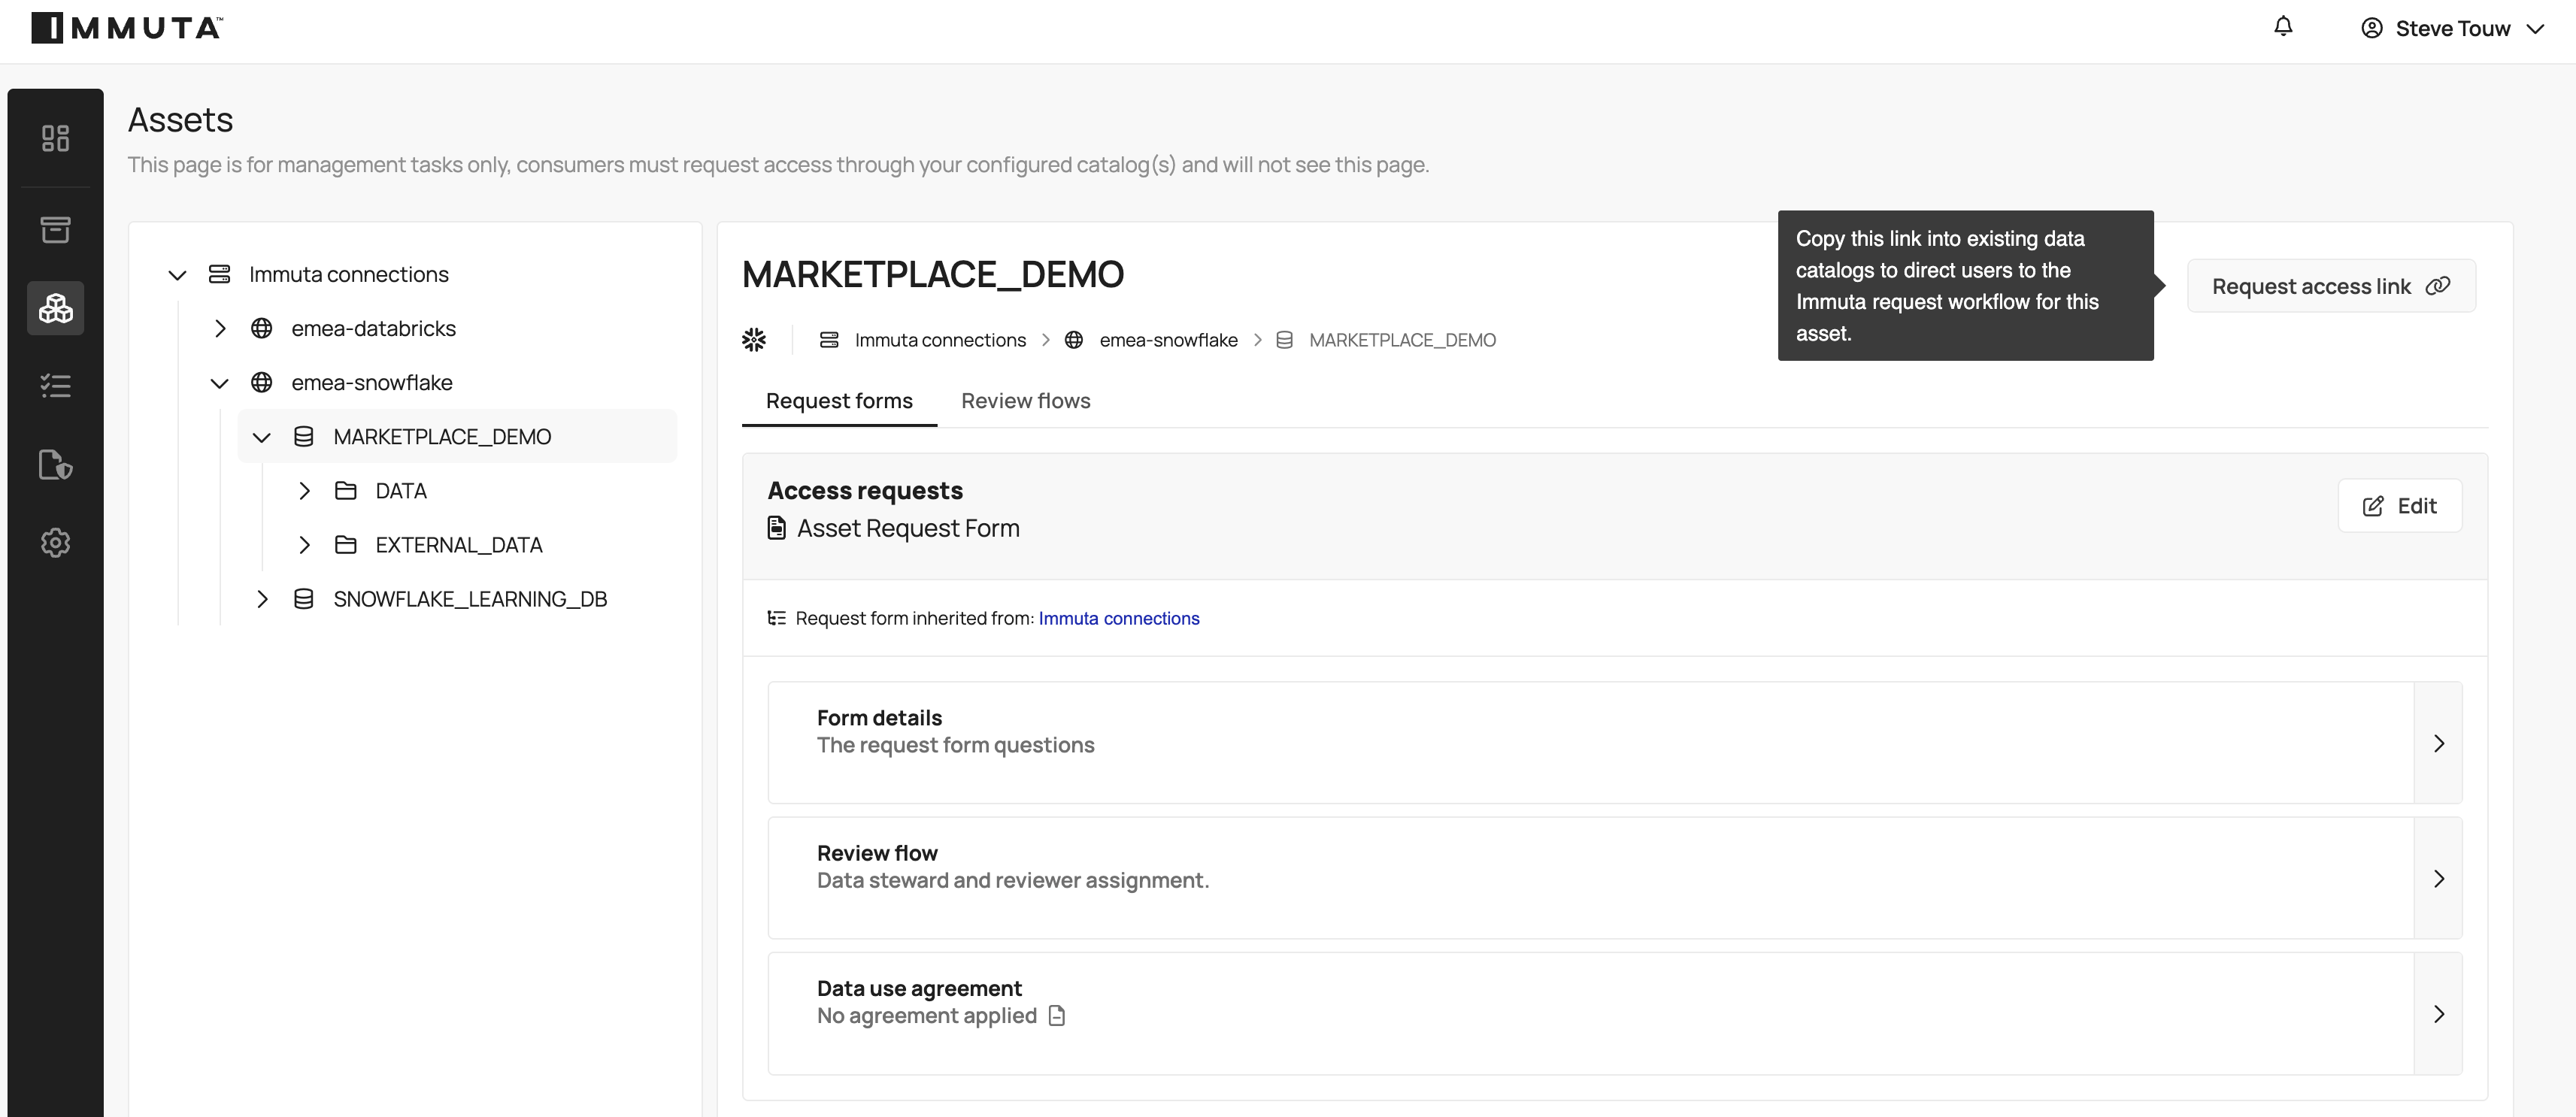
Task: Copy the Request access link
Action: (x=2330, y=287)
